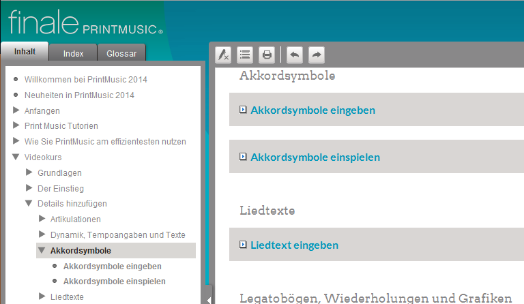
Task: Expand the Anfangen tree node
Action: (16, 110)
